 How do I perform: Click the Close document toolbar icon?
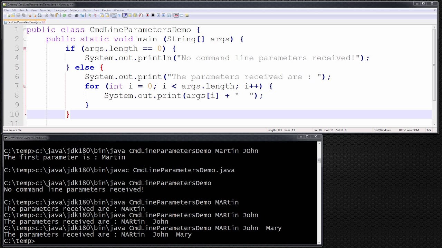coord(29,15)
